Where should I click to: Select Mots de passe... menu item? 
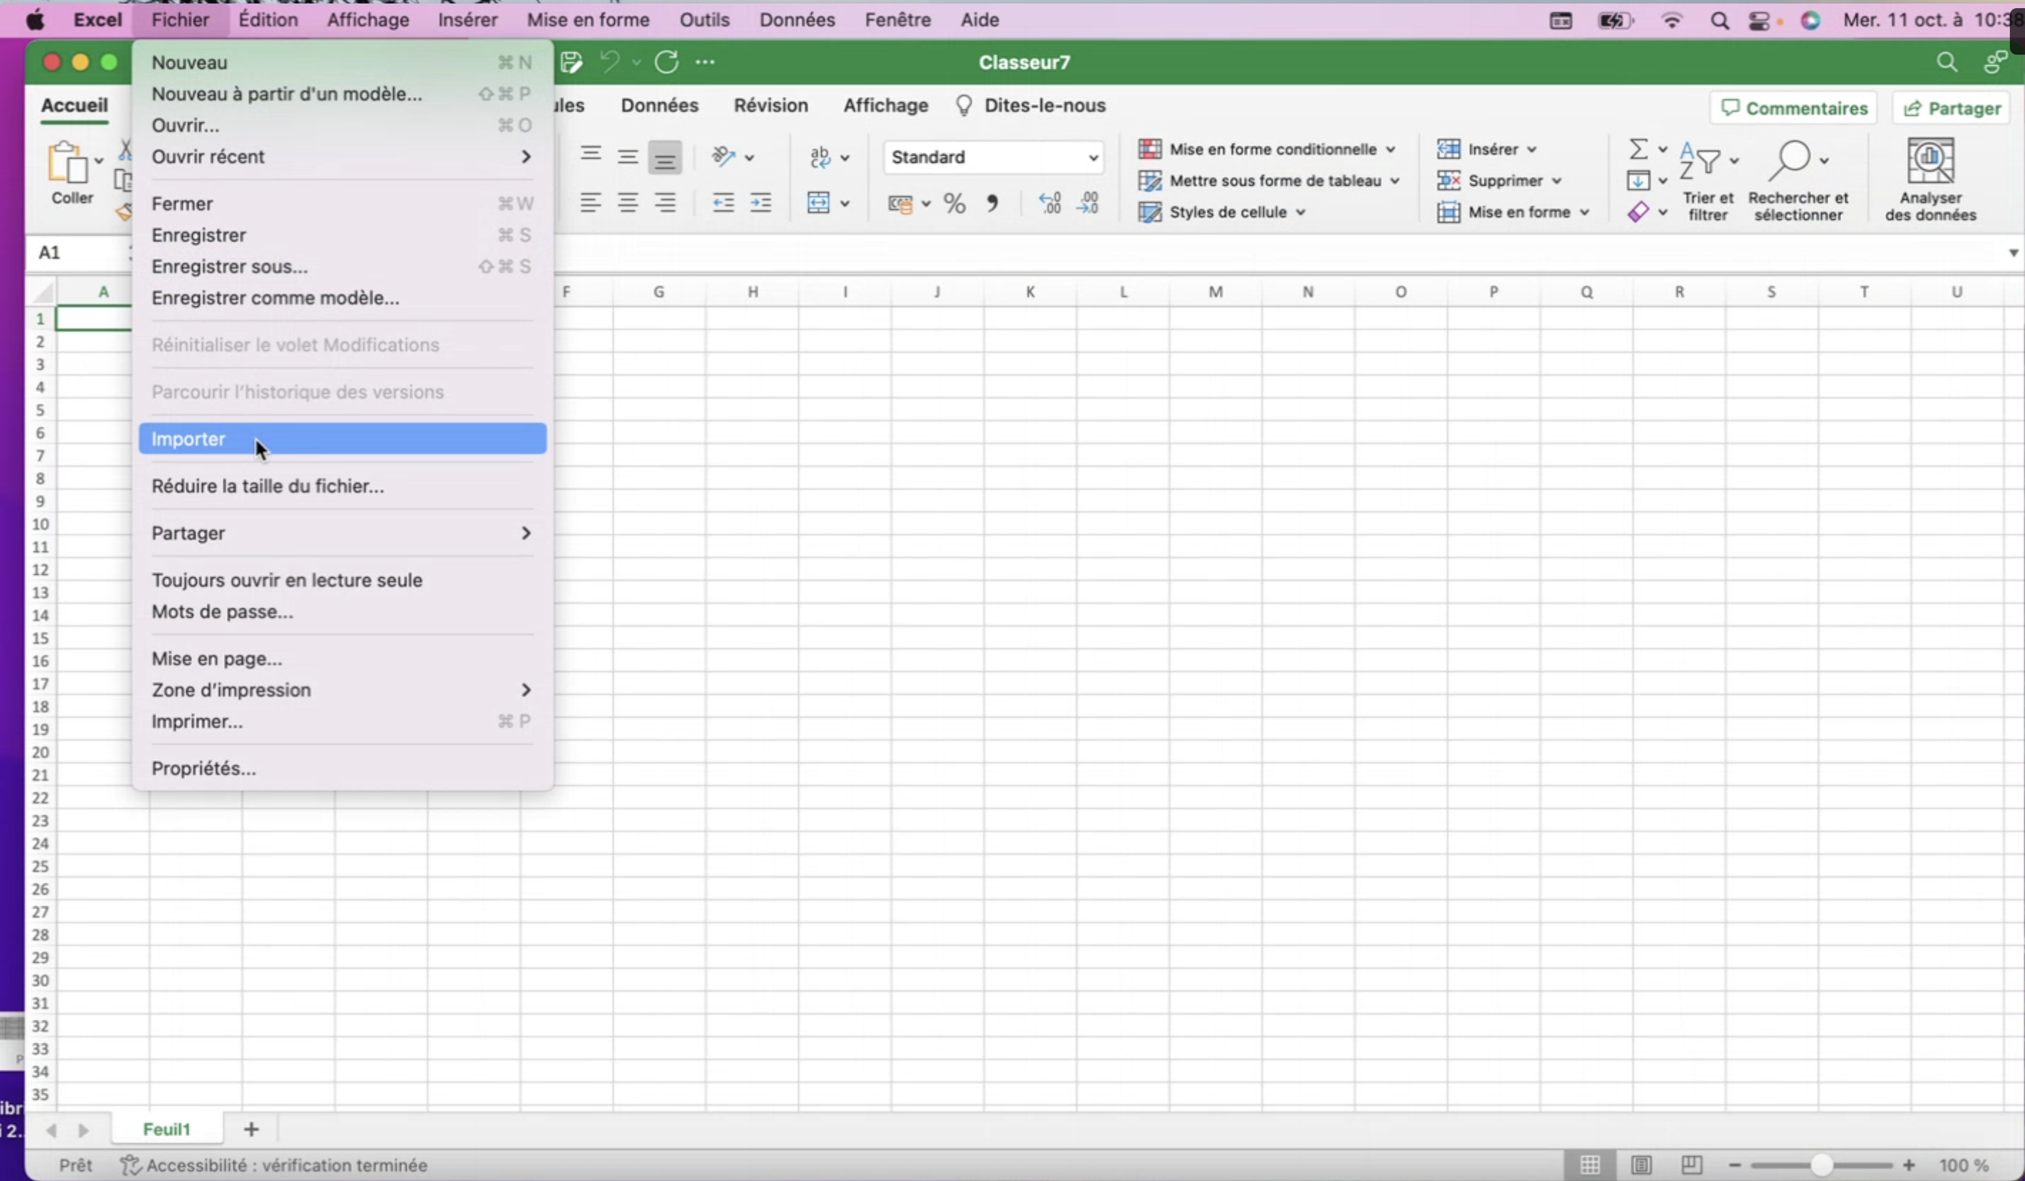coord(342,612)
